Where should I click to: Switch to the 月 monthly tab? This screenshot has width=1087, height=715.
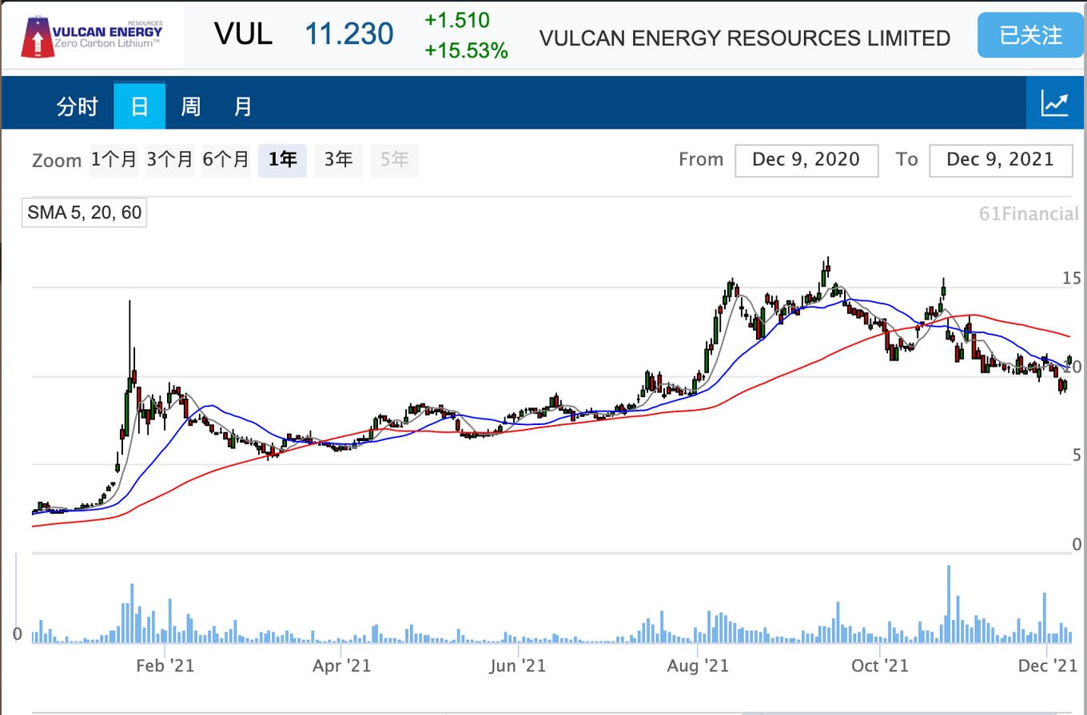(x=242, y=106)
